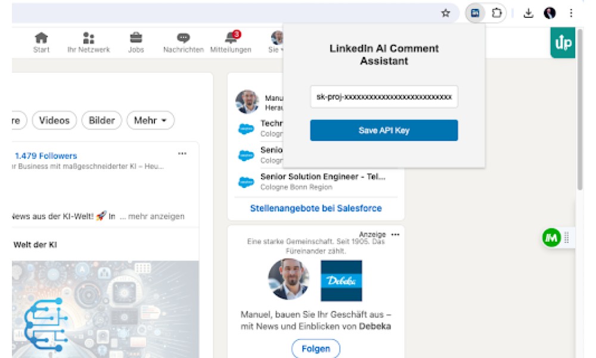Open the Sie profile menu
The image size is (596, 358).
coord(277,42)
